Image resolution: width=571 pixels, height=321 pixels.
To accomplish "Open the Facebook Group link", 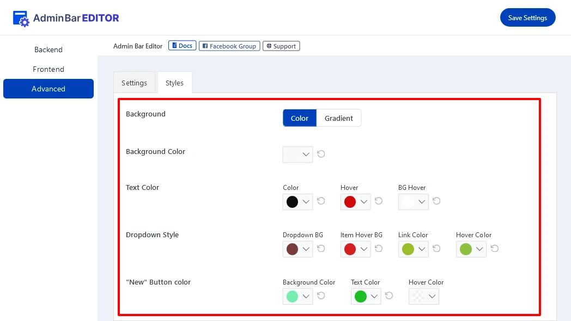I will [x=229, y=46].
